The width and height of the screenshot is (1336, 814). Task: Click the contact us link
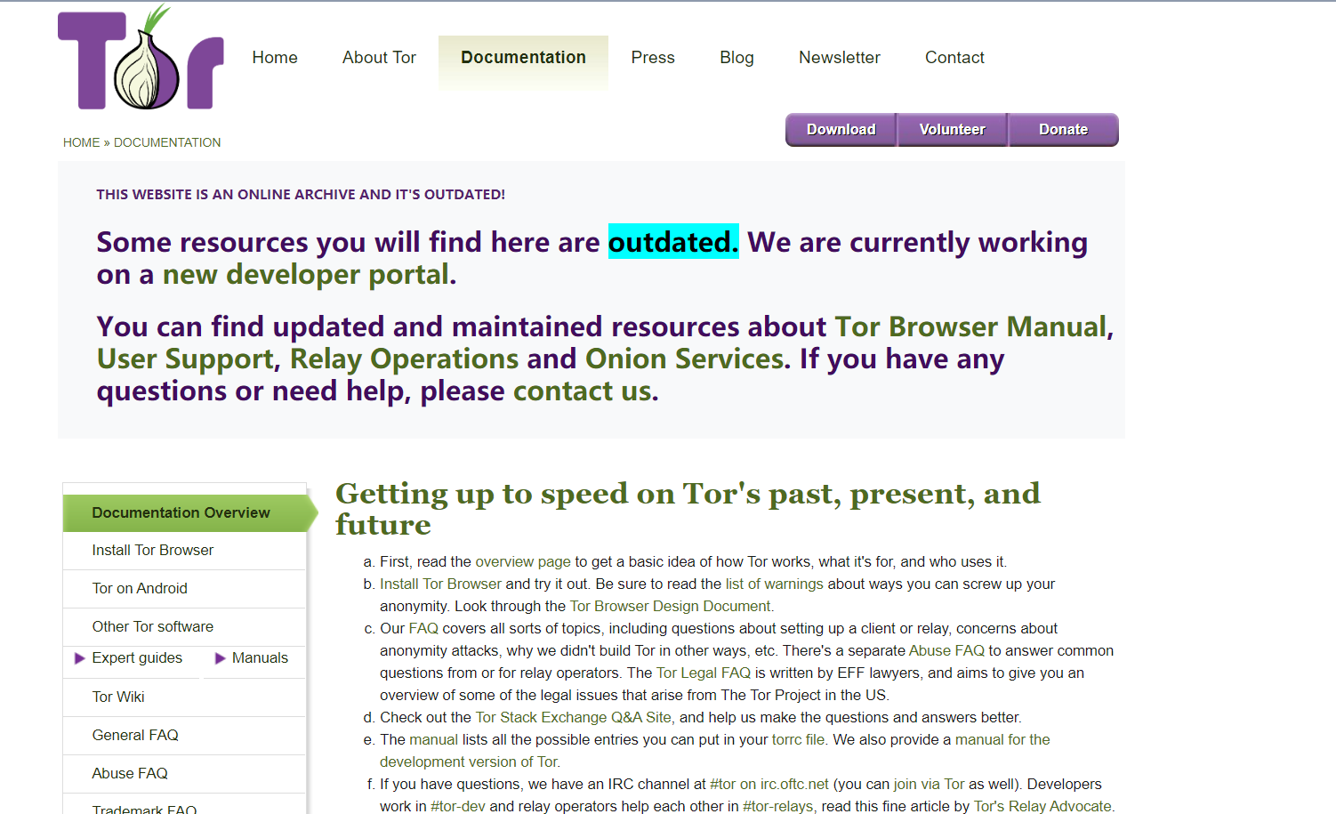point(583,391)
